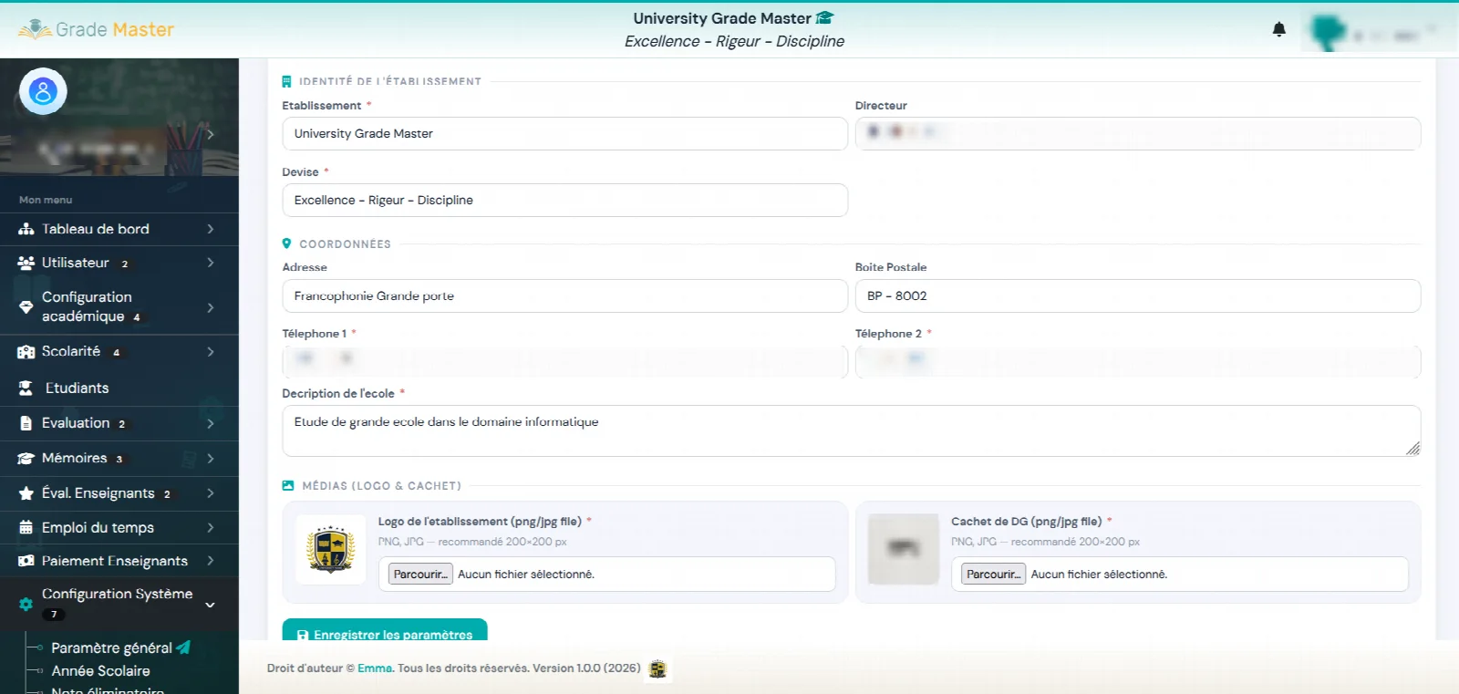This screenshot has height=694, width=1459.
Task: Open Paramètre général submenu entry
Action: pyautogui.click(x=111, y=648)
